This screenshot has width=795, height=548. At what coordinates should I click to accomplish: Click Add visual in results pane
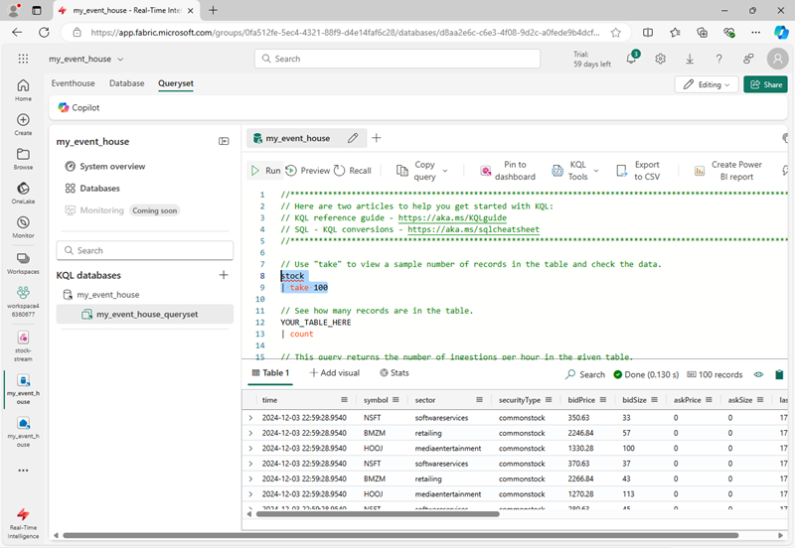(335, 372)
